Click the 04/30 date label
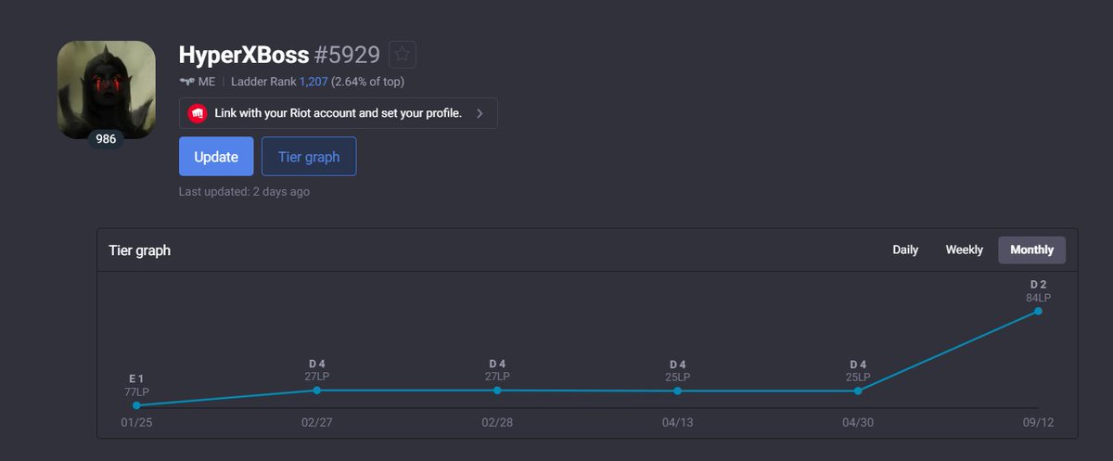Screen dimensions: 1113x461 (858, 423)
